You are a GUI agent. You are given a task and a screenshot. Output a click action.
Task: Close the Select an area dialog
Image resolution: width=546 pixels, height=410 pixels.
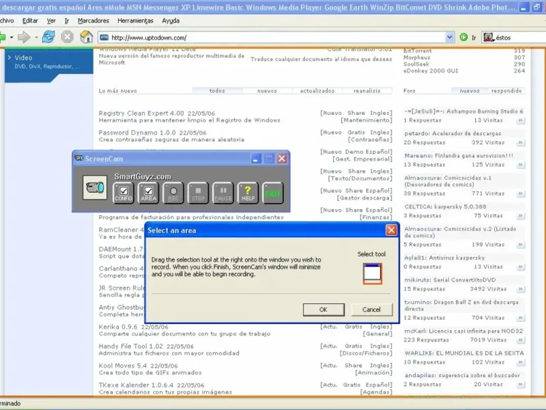391,230
